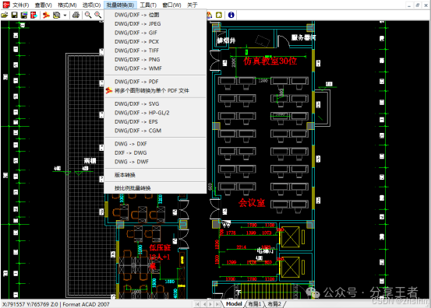Open the 文件(F) menu

[x=20, y=5]
